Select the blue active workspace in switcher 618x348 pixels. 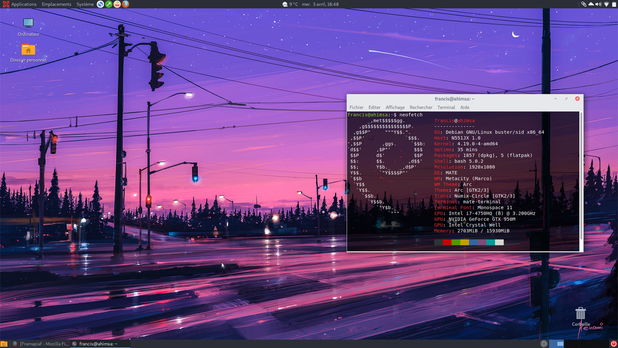pos(557,344)
